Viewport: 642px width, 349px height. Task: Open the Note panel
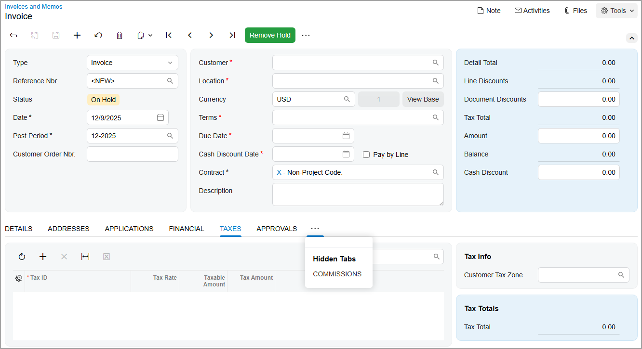pos(489,11)
